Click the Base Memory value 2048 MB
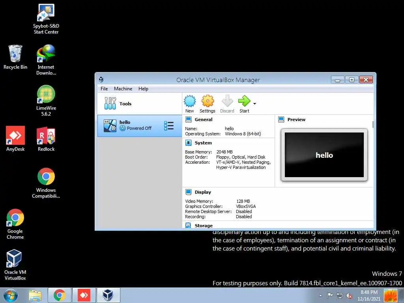Viewport: 404px width, 303px height. point(224,152)
